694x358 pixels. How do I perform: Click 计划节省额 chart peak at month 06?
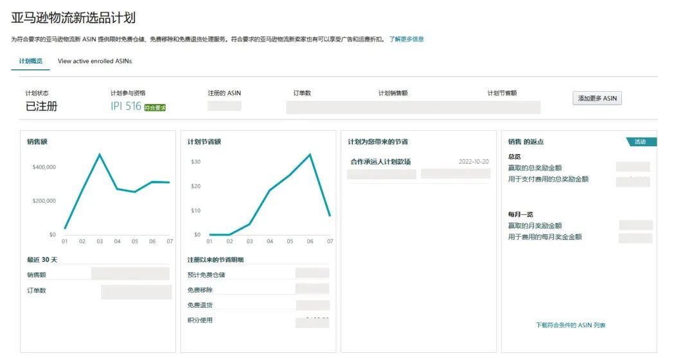310,154
